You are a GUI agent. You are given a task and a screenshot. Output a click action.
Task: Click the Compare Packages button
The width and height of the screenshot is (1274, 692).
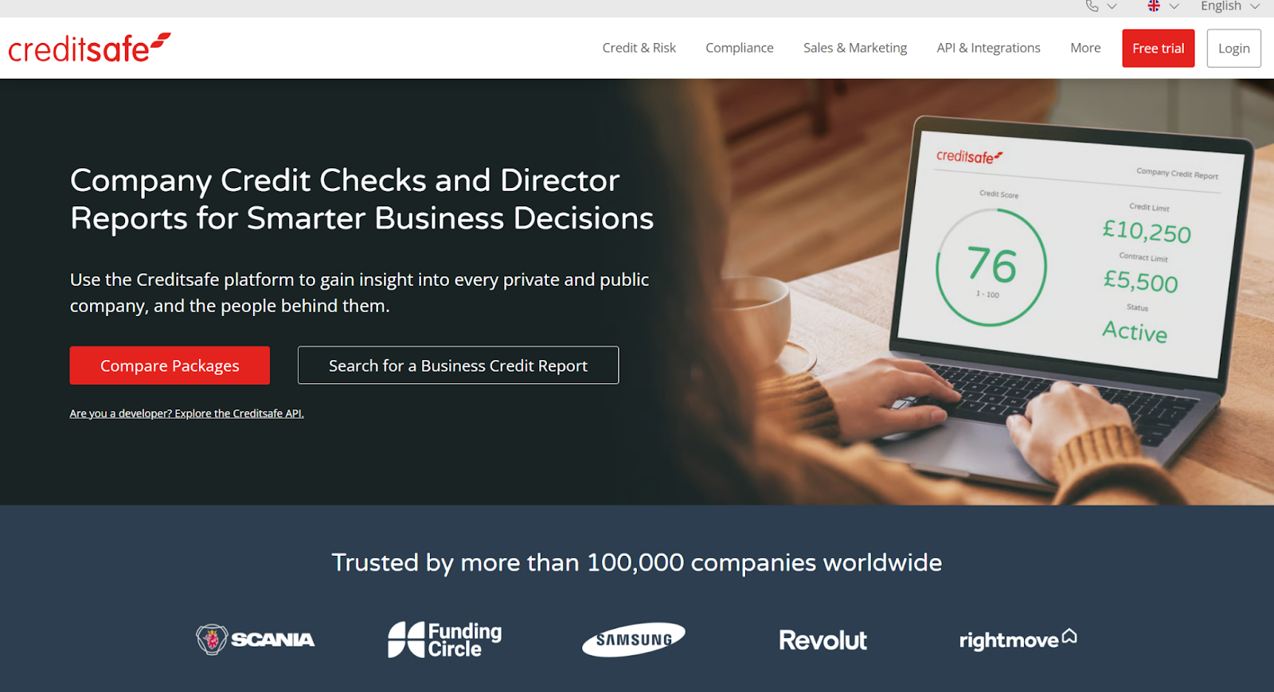click(x=170, y=366)
